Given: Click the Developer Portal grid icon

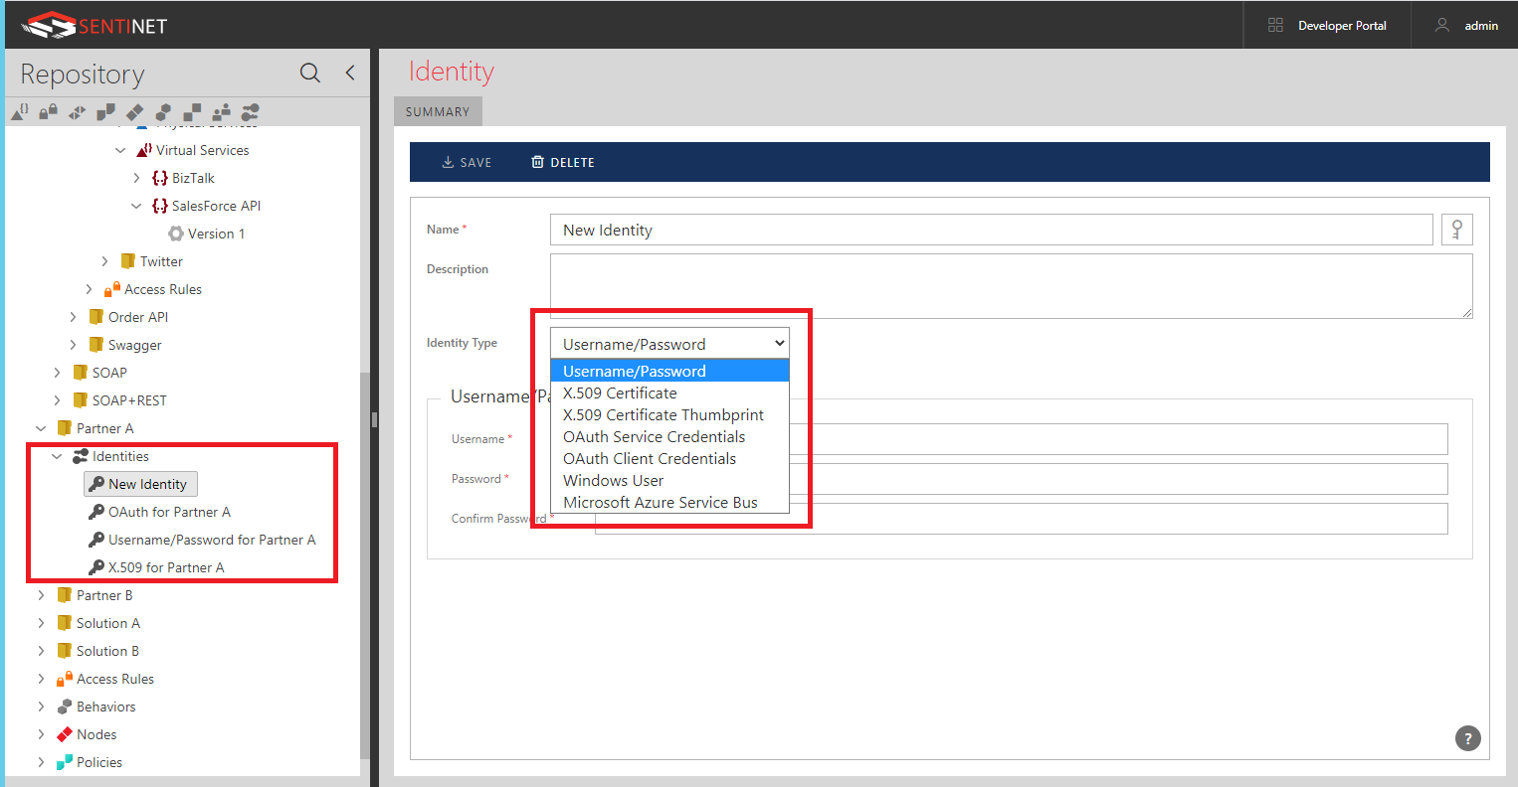Looking at the screenshot, I should pyautogui.click(x=1275, y=25).
